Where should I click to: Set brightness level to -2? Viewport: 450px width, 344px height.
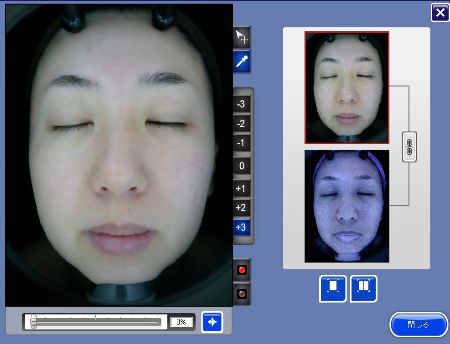(241, 123)
